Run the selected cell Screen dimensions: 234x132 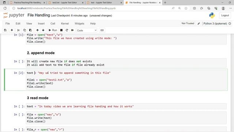pyautogui.click(x=53, y=30)
